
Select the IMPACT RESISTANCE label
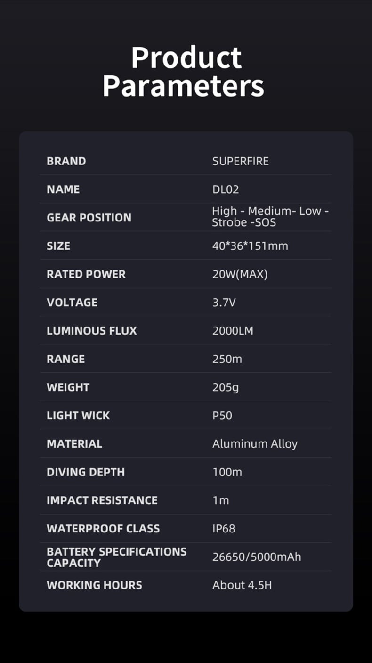click(x=102, y=500)
